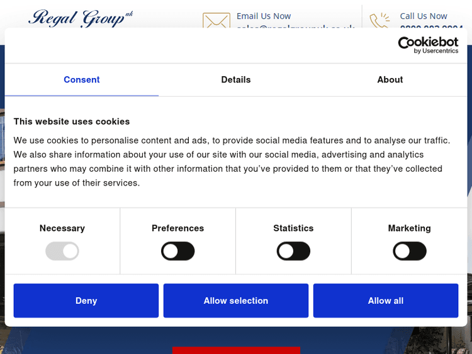
Task: Accept cookies with Allow all
Action: (386, 301)
